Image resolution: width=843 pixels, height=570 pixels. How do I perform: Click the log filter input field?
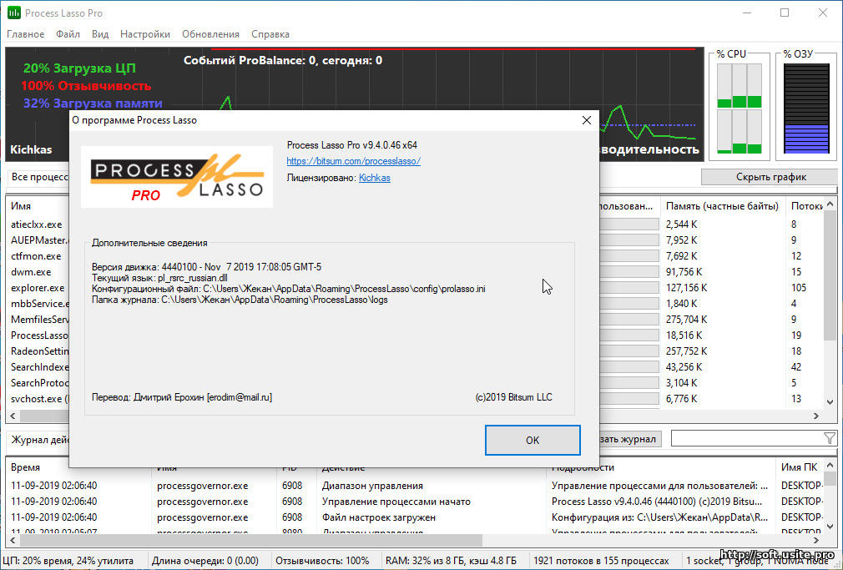[747, 439]
